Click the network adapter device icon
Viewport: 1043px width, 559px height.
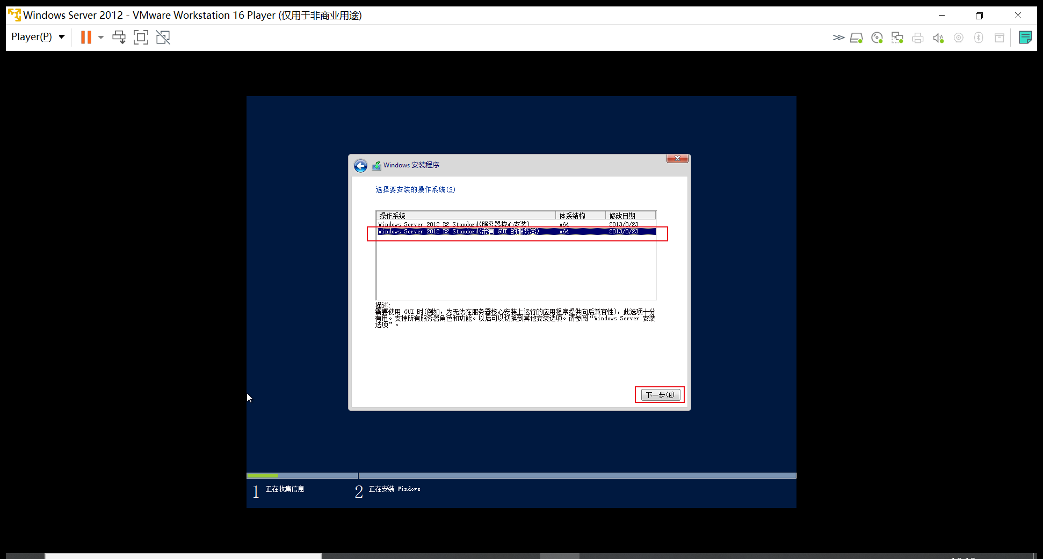coord(897,38)
